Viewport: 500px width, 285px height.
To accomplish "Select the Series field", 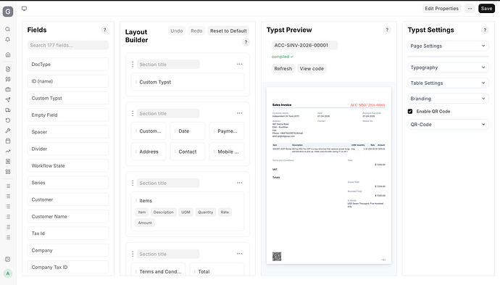I will [68, 183].
